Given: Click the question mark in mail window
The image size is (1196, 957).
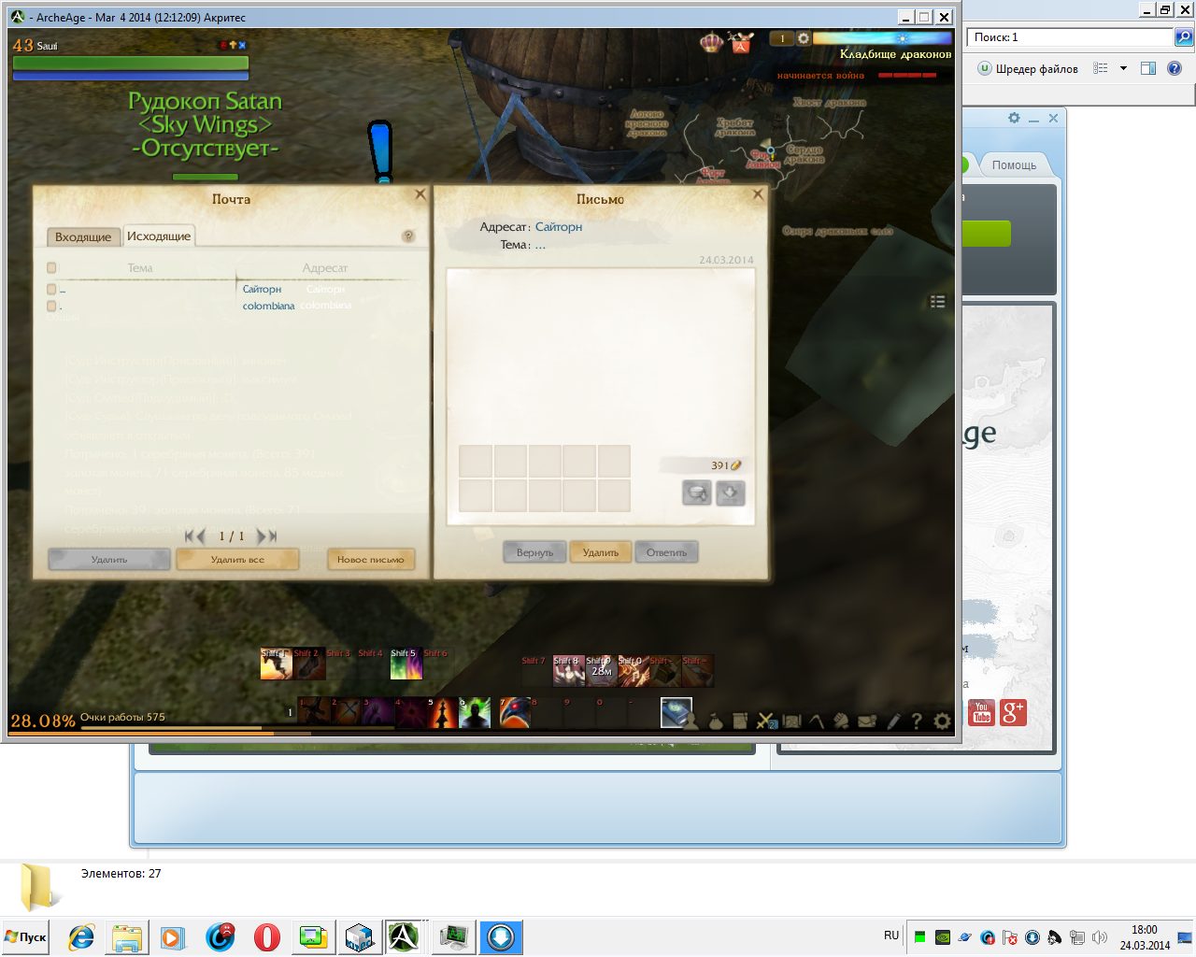Looking at the screenshot, I should [408, 236].
